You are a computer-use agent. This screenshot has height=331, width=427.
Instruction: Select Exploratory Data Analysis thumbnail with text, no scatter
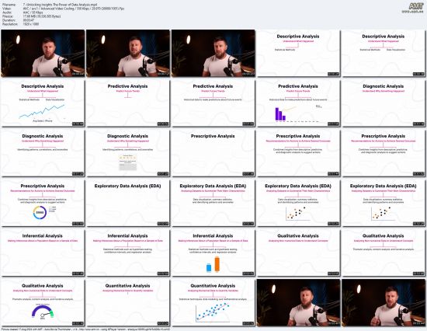pyautogui.click(x=213, y=203)
